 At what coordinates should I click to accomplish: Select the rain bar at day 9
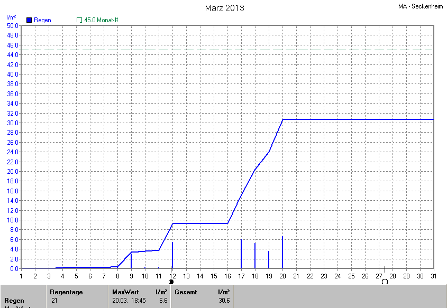click(x=131, y=261)
